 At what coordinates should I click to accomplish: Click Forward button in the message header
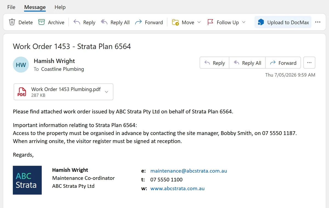pos(283,63)
